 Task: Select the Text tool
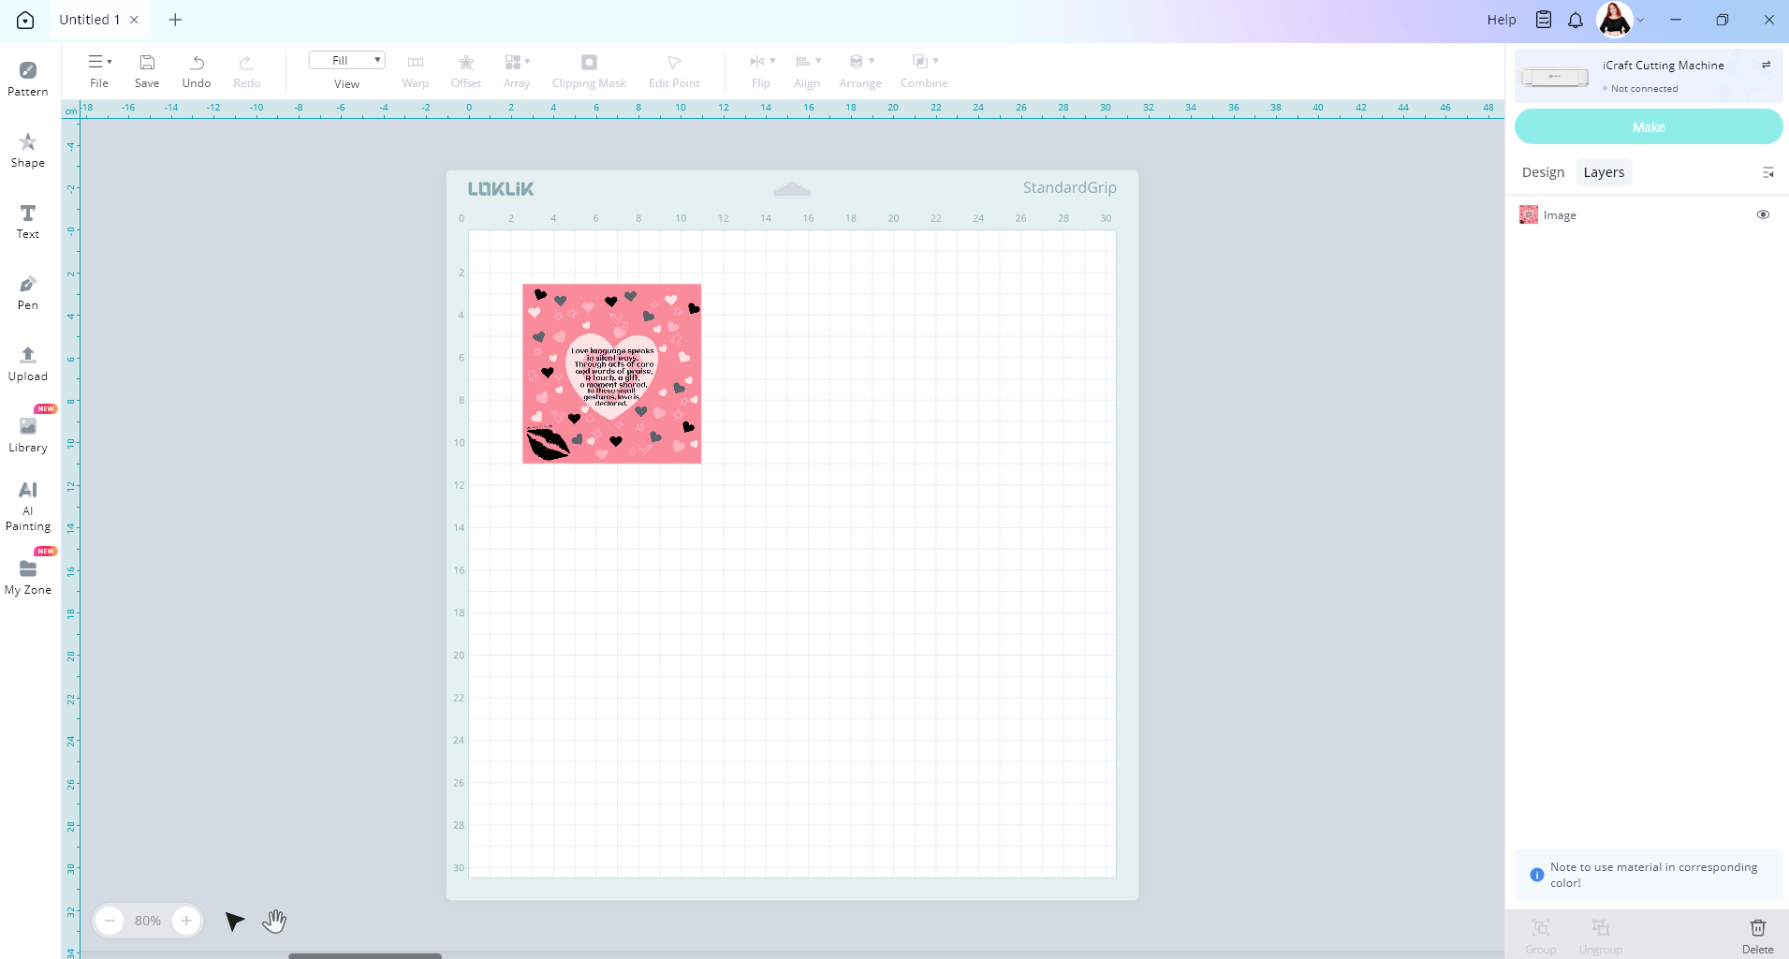pos(28,221)
